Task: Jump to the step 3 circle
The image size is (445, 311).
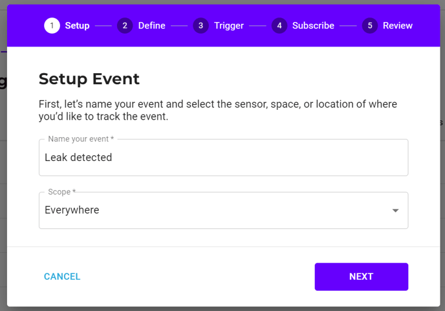Action: [201, 25]
